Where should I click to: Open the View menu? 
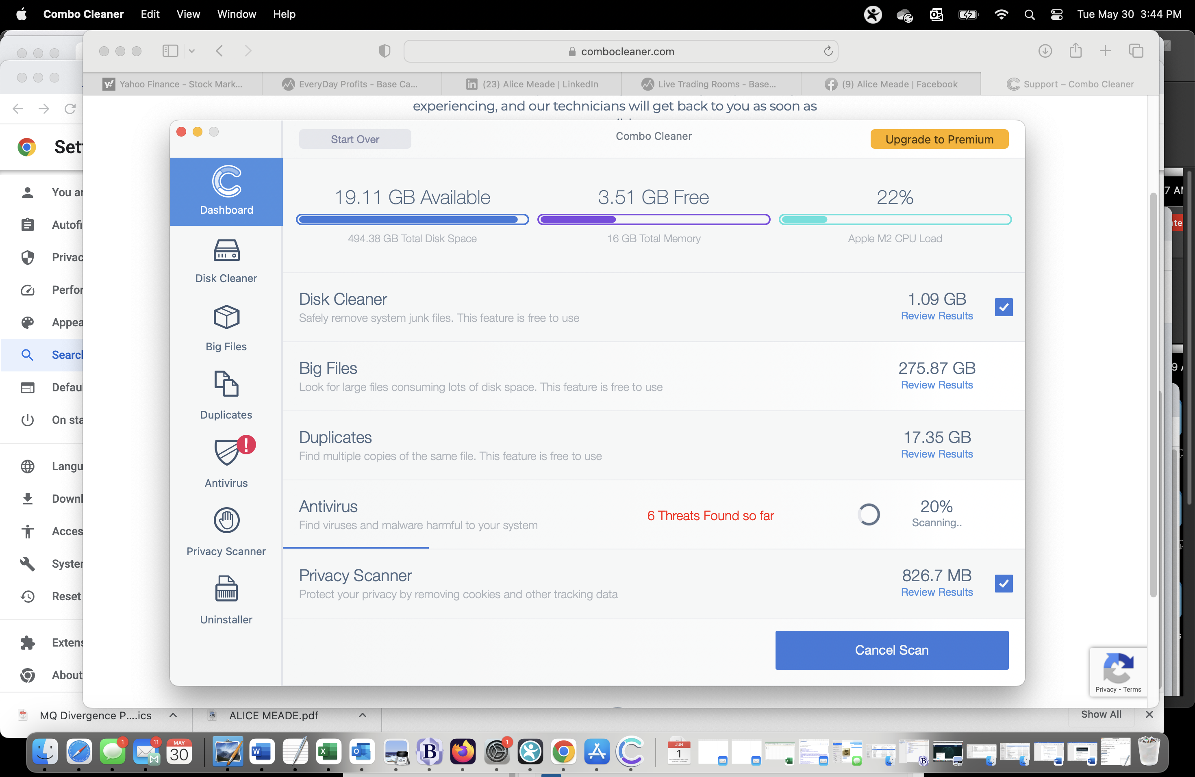(188, 14)
